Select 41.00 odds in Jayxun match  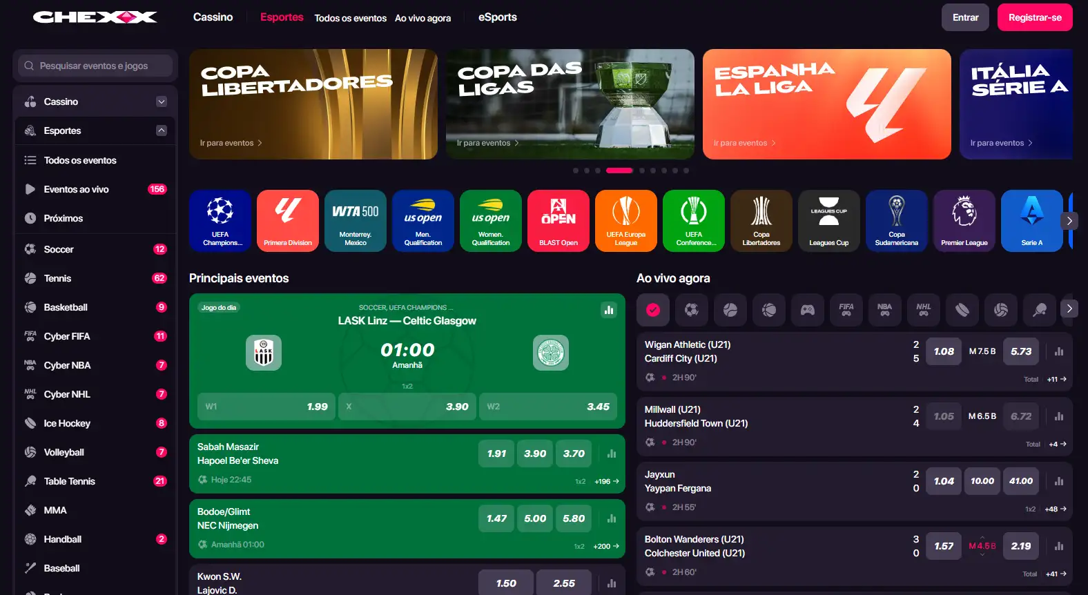(x=1021, y=481)
